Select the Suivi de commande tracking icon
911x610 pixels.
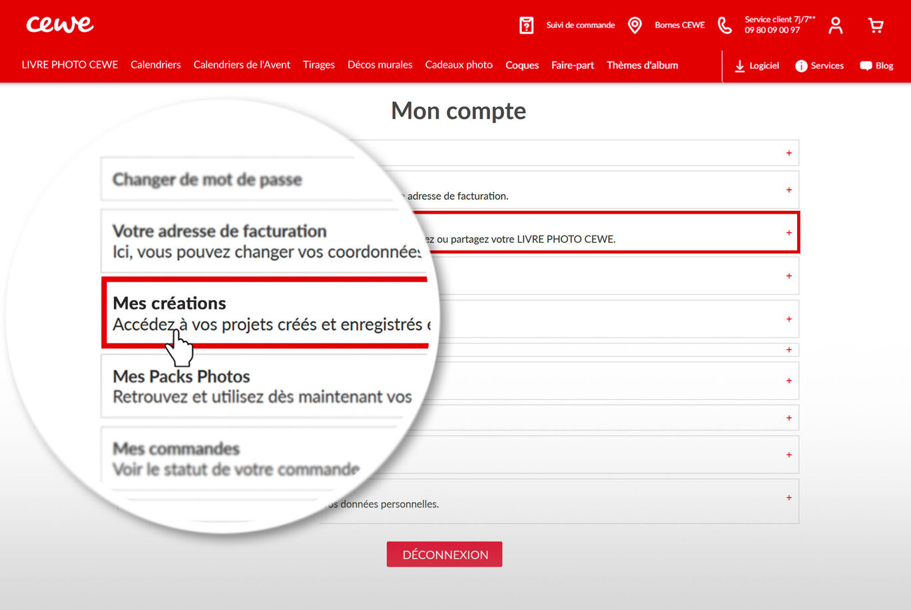click(x=526, y=25)
